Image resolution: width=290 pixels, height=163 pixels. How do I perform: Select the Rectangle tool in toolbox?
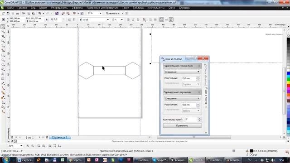pyautogui.click(x=3, y=55)
